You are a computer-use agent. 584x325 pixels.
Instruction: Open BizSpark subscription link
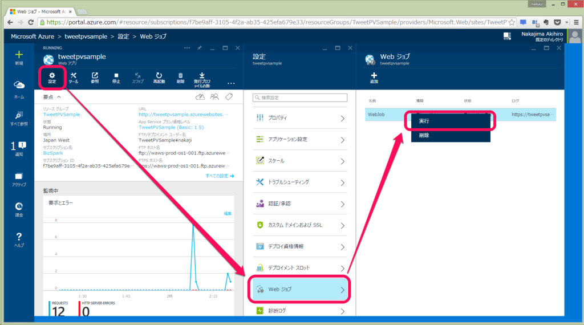53,153
